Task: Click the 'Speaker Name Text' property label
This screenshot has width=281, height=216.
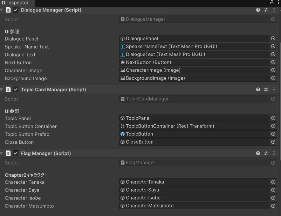Action: tap(27, 47)
